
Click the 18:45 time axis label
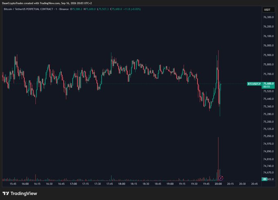click(x=158, y=184)
